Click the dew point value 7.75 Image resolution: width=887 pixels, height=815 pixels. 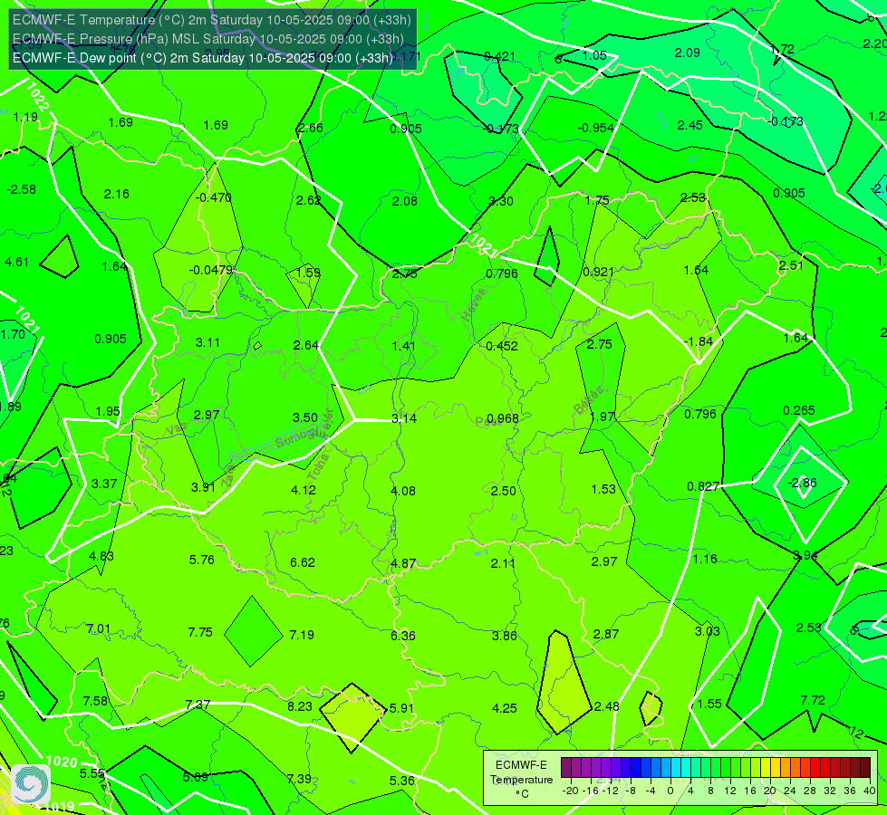pyautogui.click(x=200, y=632)
